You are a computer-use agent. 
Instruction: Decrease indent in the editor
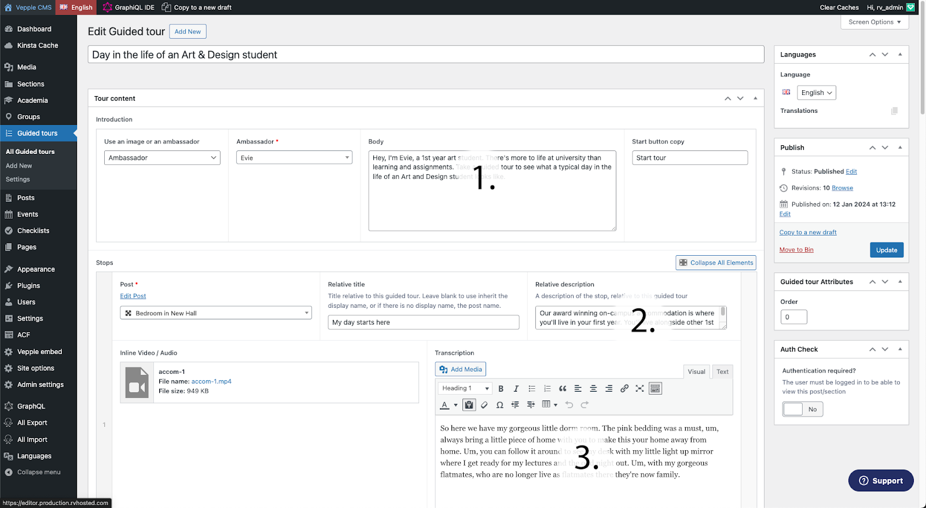(515, 405)
